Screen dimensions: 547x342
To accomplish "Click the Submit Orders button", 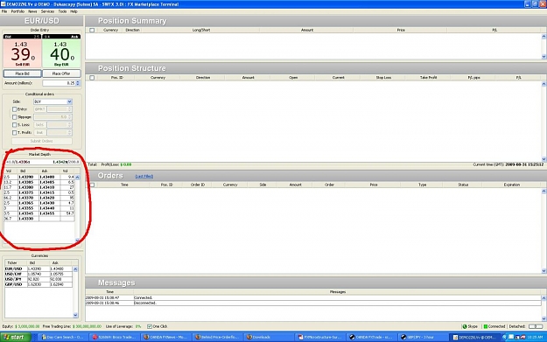I will coord(41,141).
